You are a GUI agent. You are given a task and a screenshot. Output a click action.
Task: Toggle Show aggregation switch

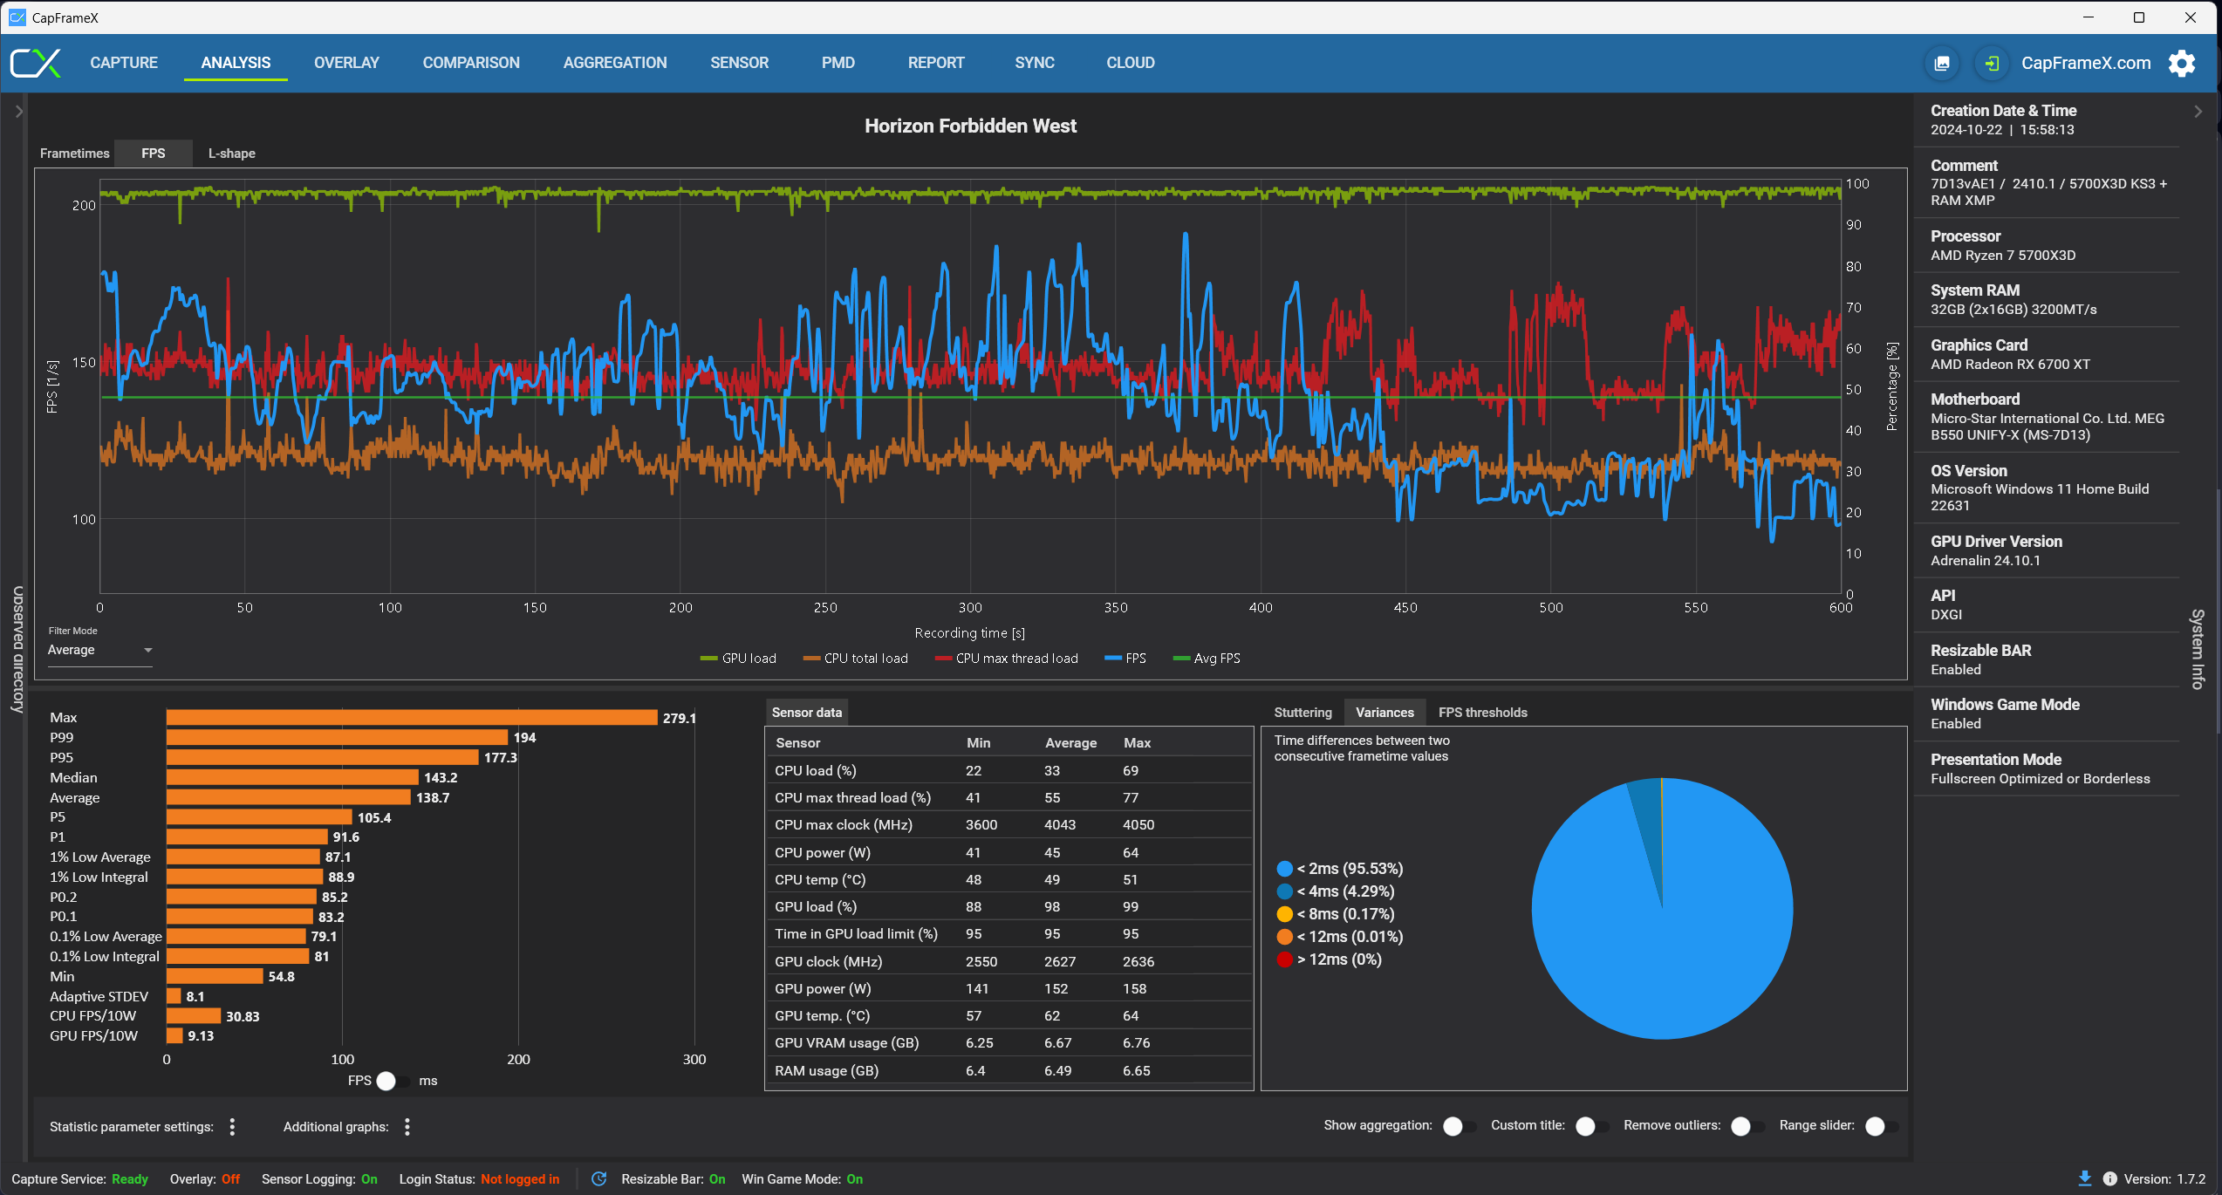click(1459, 1126)
